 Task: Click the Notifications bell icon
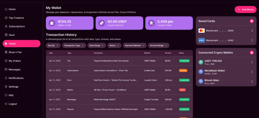pos(6,78)
